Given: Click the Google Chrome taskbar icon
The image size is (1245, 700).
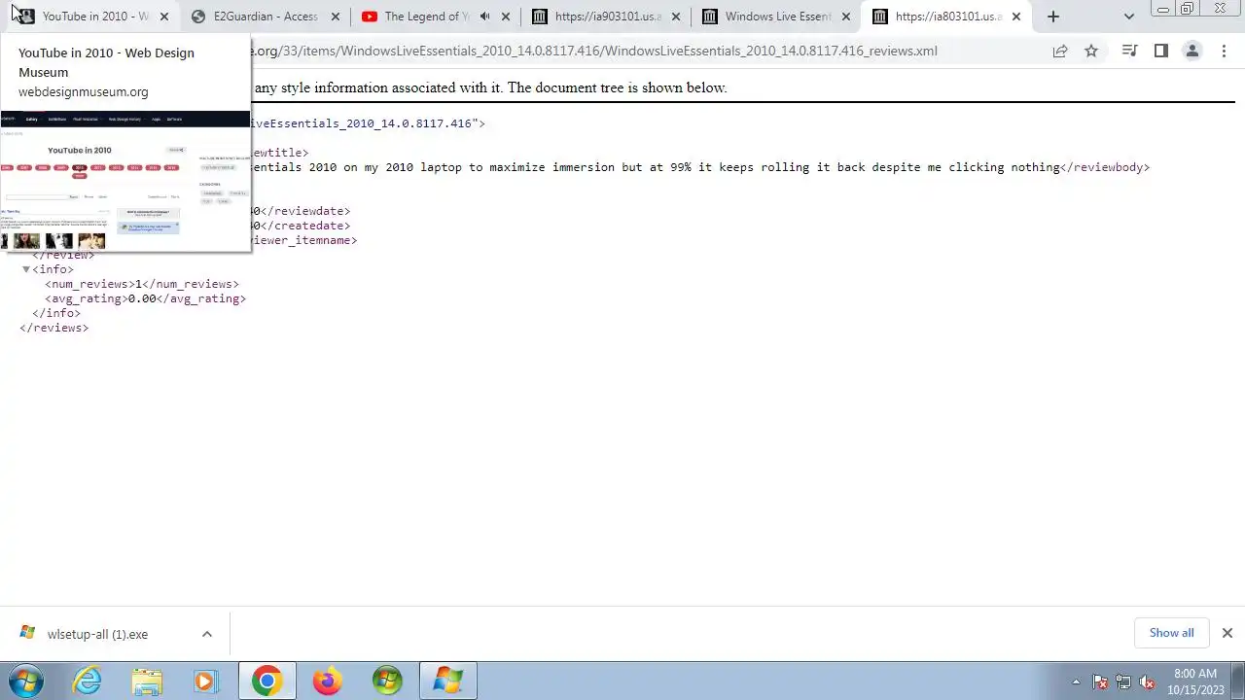Looking at the screenshot, I should tap(267, 681).
